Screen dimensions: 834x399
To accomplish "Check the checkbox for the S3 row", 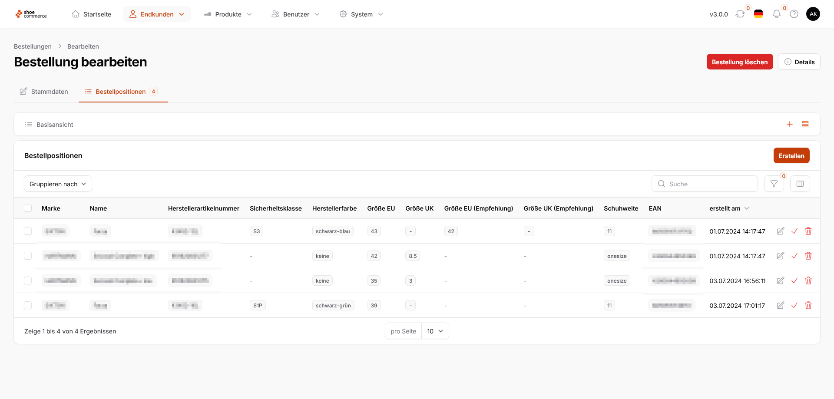I will [28, 231].
